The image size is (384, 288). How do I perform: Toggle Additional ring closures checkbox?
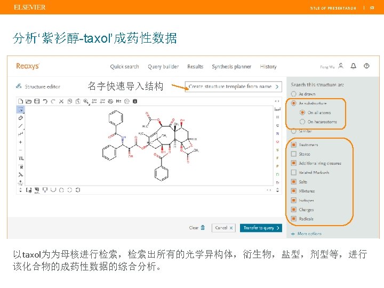[x=294, y=163]
